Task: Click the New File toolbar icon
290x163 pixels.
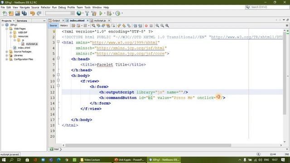Action: [x=5, y=13]
